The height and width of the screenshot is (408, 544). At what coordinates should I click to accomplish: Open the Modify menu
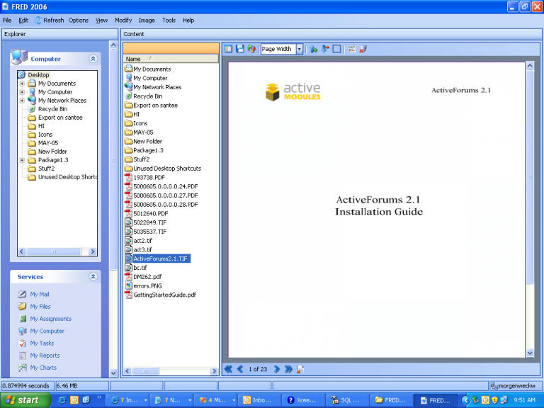123,21
